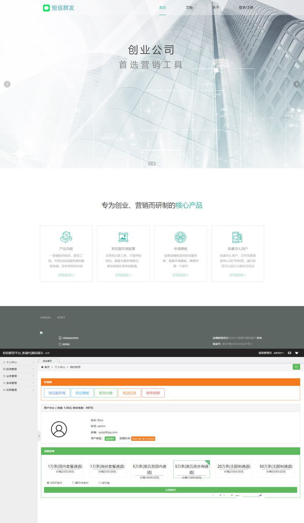Click the user avatar icon in 用户中心 panel

click(59, 429)
